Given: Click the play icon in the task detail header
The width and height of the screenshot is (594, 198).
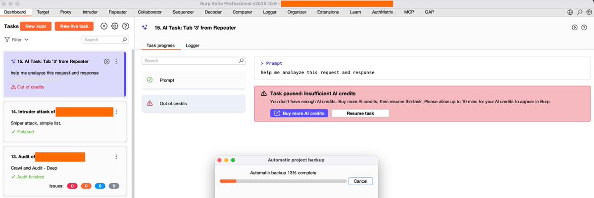Looking at the screenshot, I should 574,28.
